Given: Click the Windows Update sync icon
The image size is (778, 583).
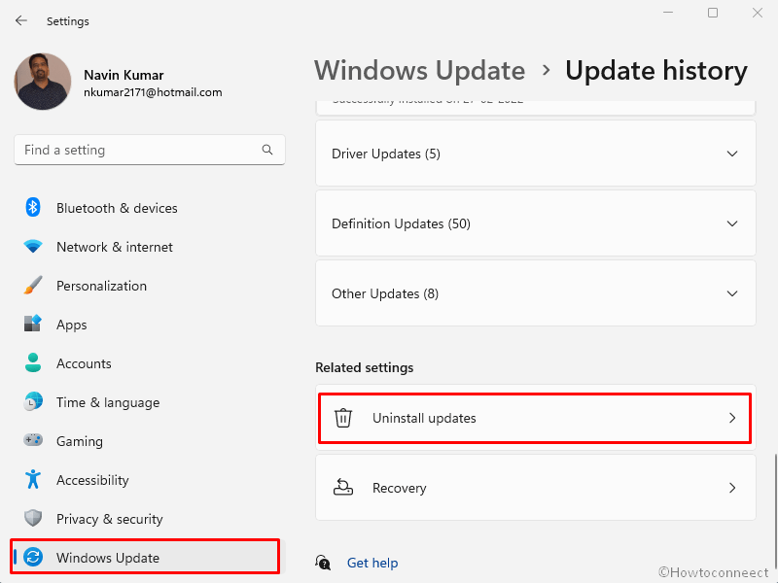Looking at the screenshot, I should tap(33, 557).
